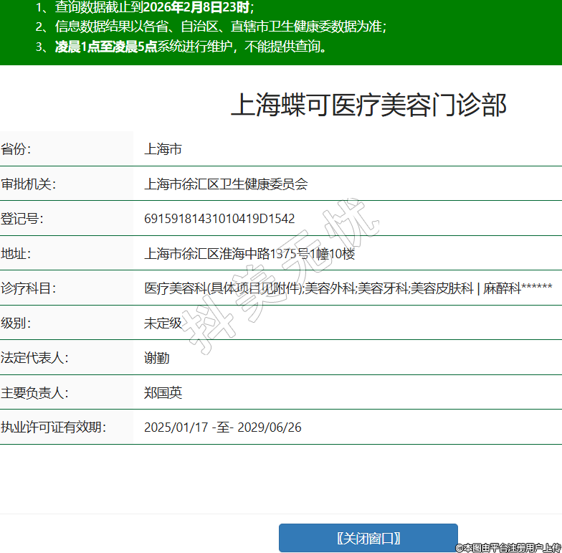Click the 诊疗科目 field label
Screen dimensions: 562x553
[29, 288]
